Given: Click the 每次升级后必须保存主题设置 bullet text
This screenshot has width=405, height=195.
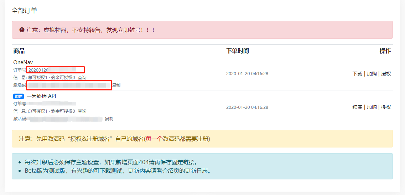Looking at the screenshot, I should [x=111, y=162].
